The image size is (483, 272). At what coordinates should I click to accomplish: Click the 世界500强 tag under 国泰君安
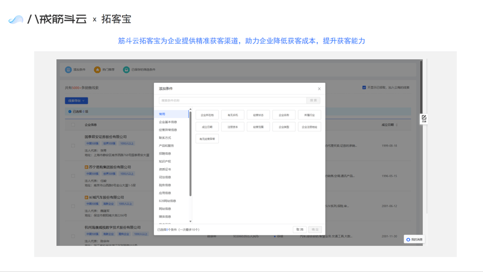[x=109, y=144]
